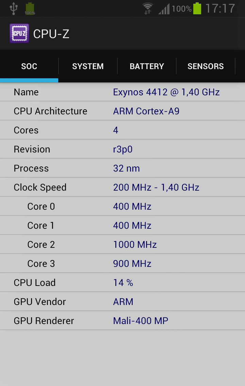Switch to the SYSTEM tab
The image size is (245, 386).
(x=88, y=66)
